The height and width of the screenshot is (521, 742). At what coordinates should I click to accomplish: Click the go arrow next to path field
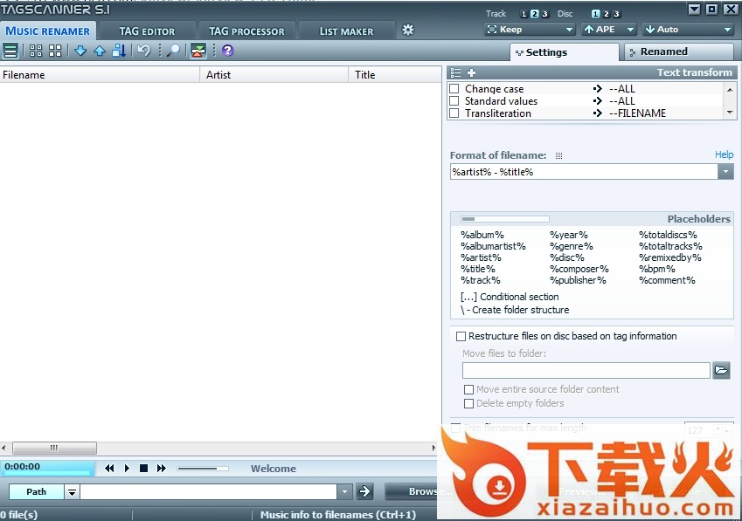pyautogui.click(x=364, y=491)
